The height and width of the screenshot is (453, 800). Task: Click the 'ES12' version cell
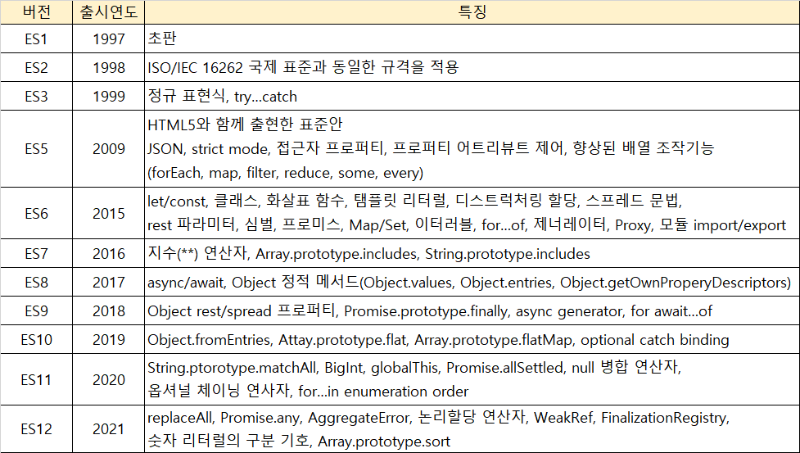(x=36, y=428)
